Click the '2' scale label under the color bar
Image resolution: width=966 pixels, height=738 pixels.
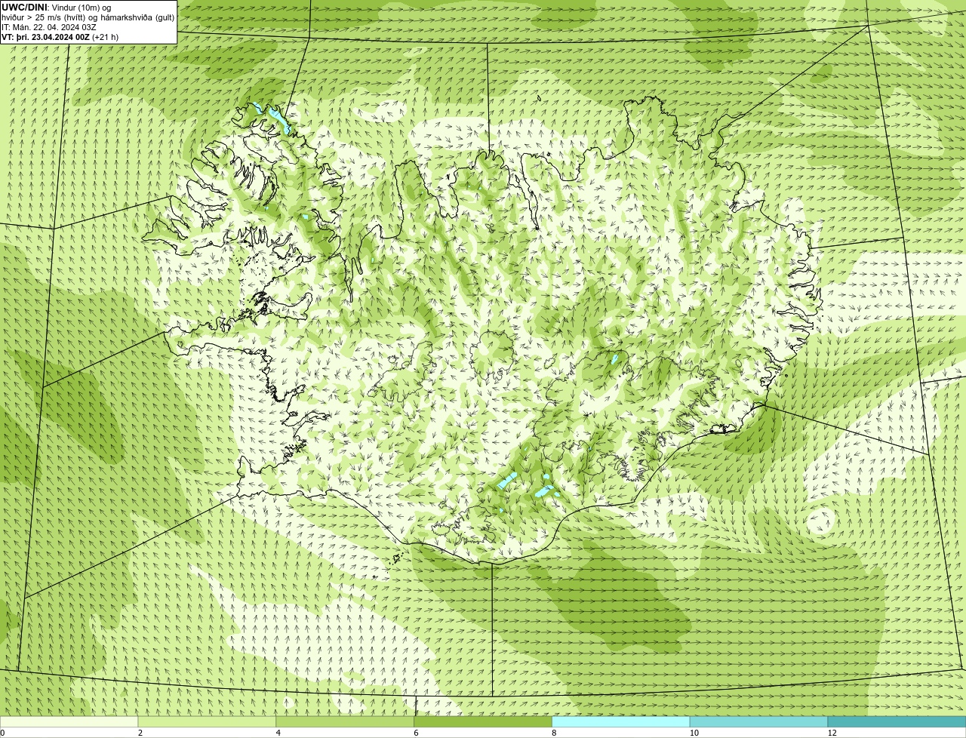click(x=140, y=733)
